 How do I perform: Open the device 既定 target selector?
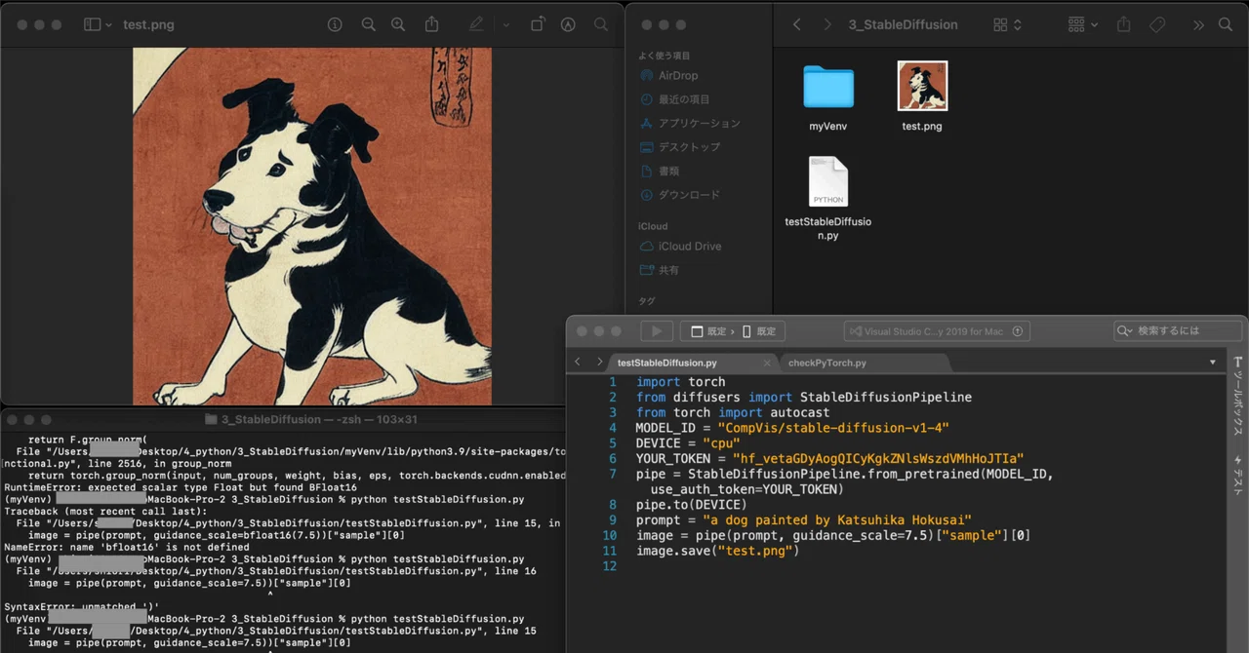click(x=760, y=331)
